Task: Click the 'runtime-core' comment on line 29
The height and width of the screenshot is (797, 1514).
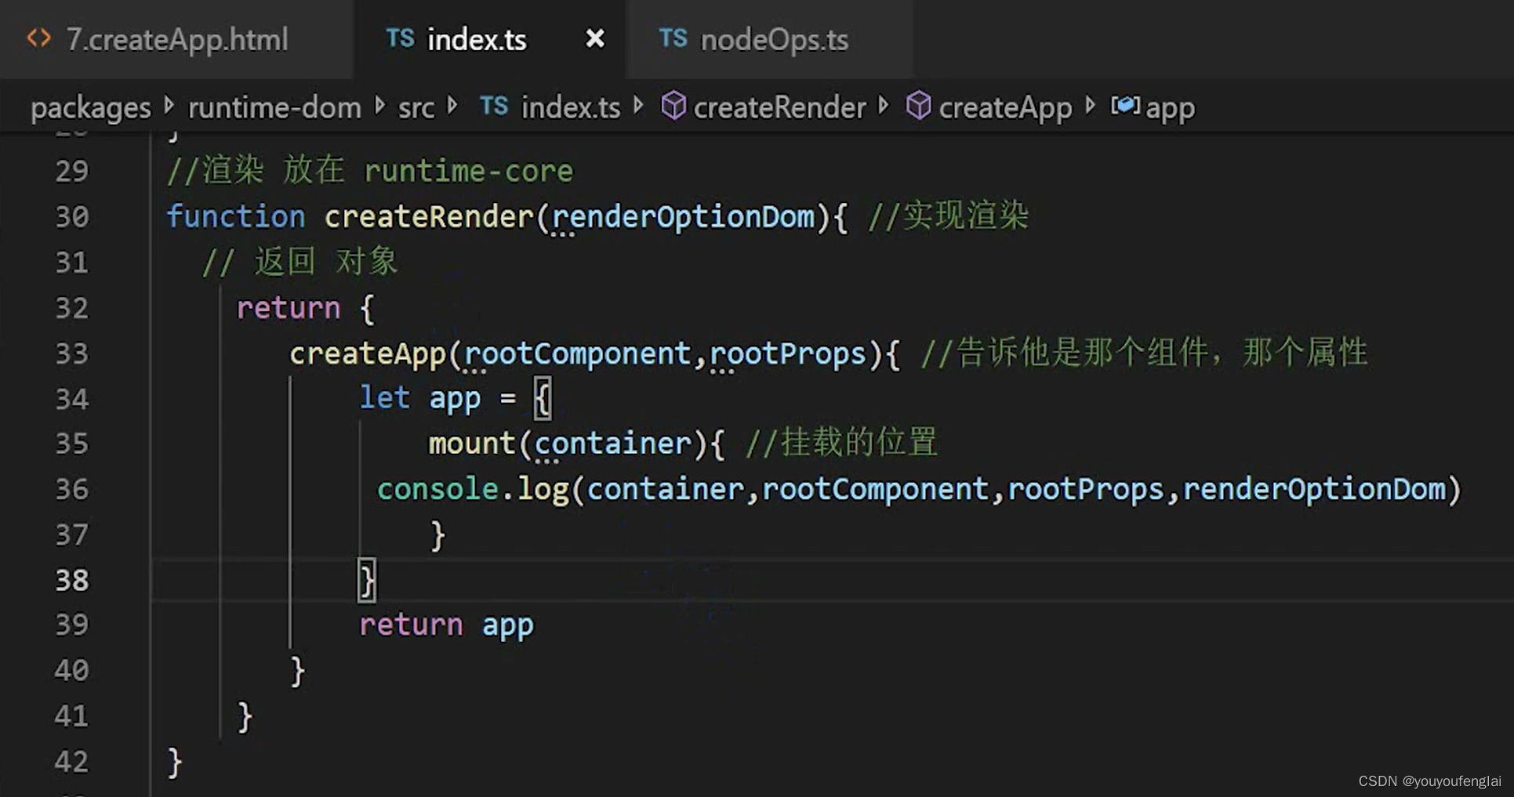Action: click(x=469, y=171)
